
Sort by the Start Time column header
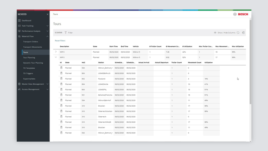point(114,47)
